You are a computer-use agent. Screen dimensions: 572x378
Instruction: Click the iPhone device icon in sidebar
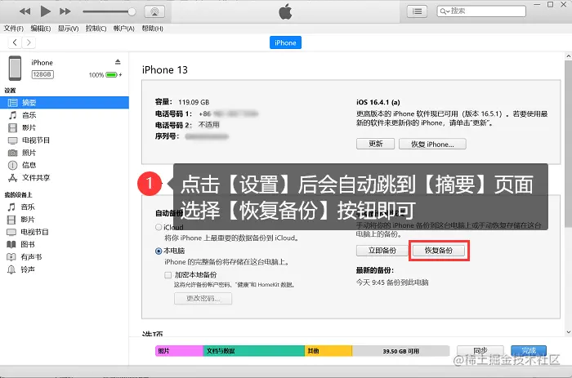(15, 68)
